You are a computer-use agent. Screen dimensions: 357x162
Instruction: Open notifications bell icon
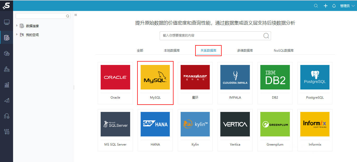334,6
